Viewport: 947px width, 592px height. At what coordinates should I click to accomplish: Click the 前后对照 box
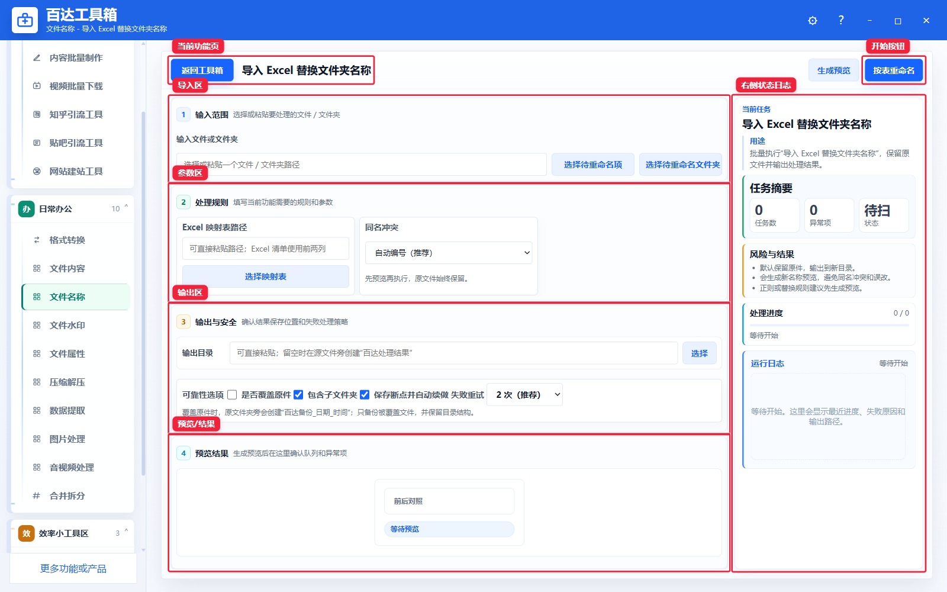[449, 501]
